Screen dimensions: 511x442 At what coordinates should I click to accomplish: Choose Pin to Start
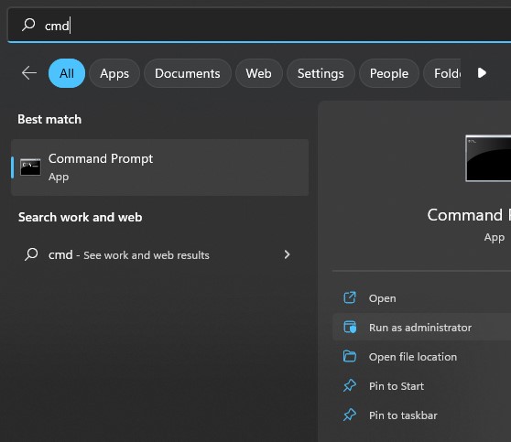421,386
